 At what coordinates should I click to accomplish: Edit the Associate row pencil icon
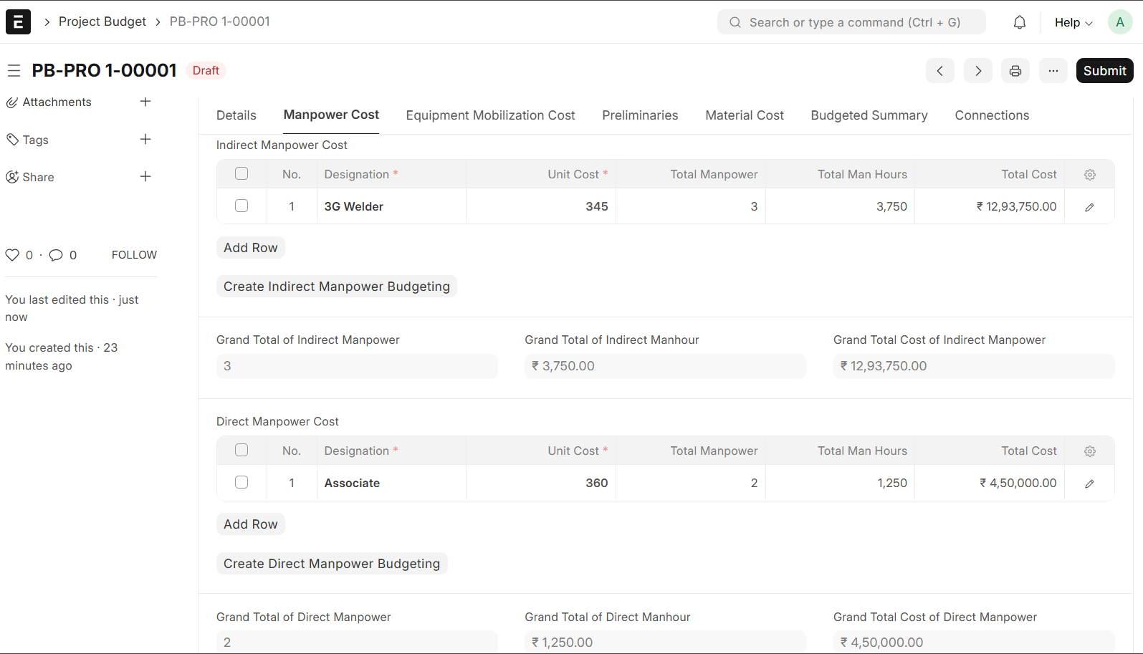pos(1089,484)
